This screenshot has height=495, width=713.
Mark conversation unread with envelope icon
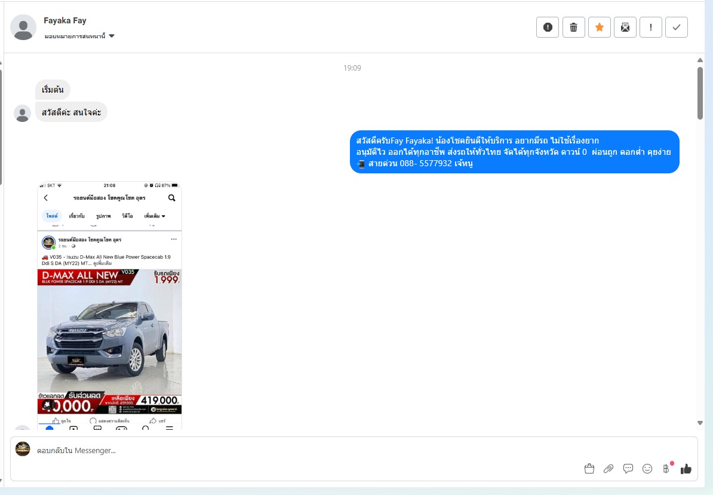pos(625,27)
